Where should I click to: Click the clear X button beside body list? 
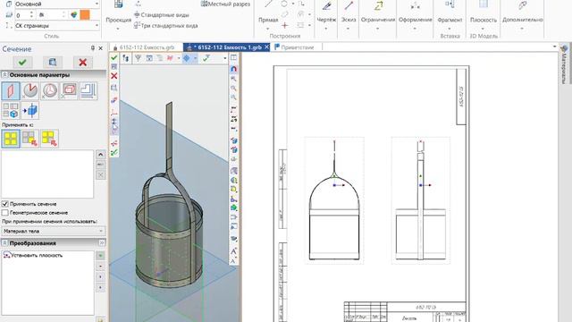(101, 175)
